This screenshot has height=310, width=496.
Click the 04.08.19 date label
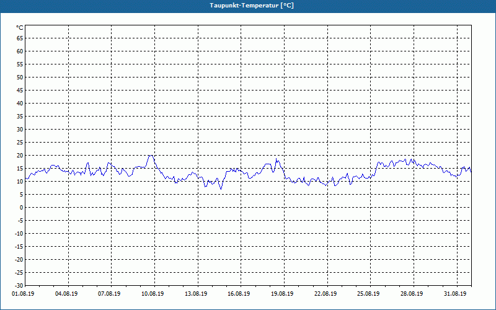(66, 294)
